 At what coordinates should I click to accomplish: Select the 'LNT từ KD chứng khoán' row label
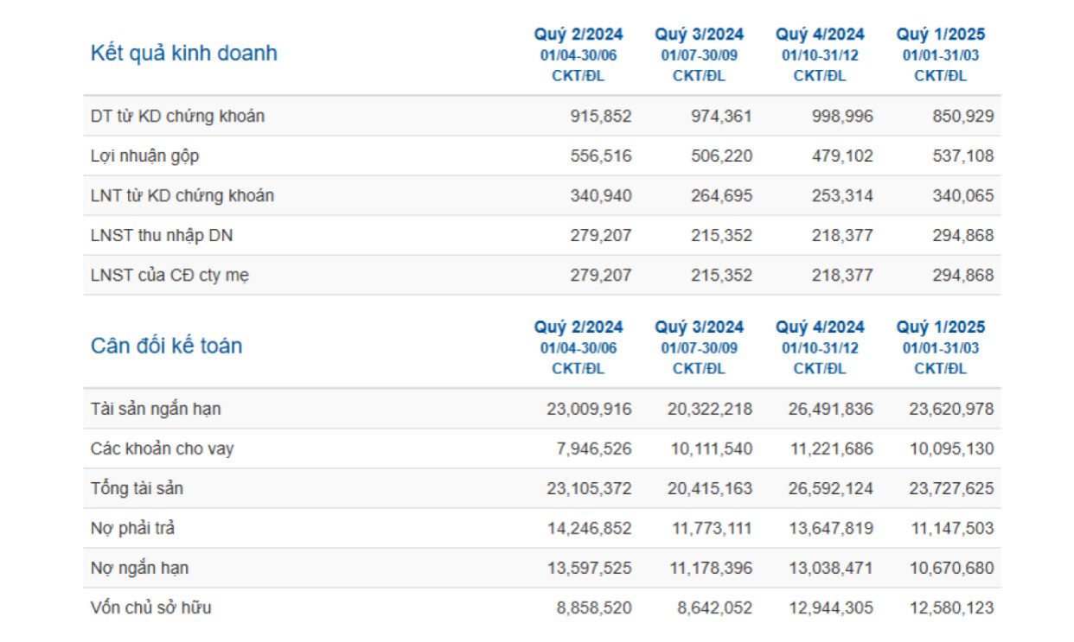(182, 196)
